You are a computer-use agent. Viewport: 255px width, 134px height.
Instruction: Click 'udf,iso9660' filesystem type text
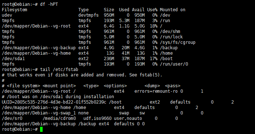[97, 118]
